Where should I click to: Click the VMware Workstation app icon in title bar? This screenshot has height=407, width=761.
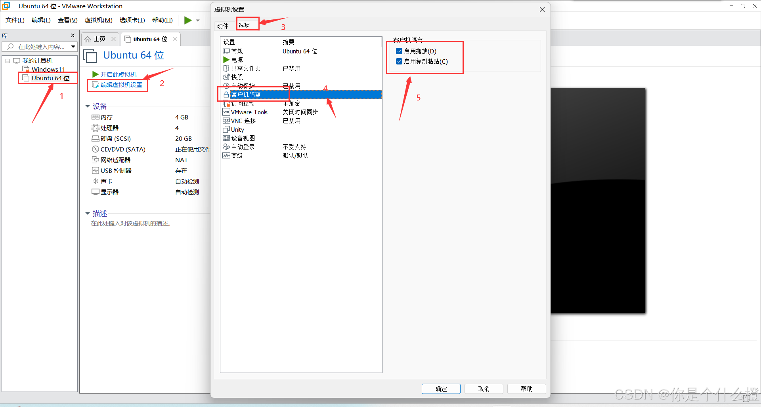(x=6, y=6)
